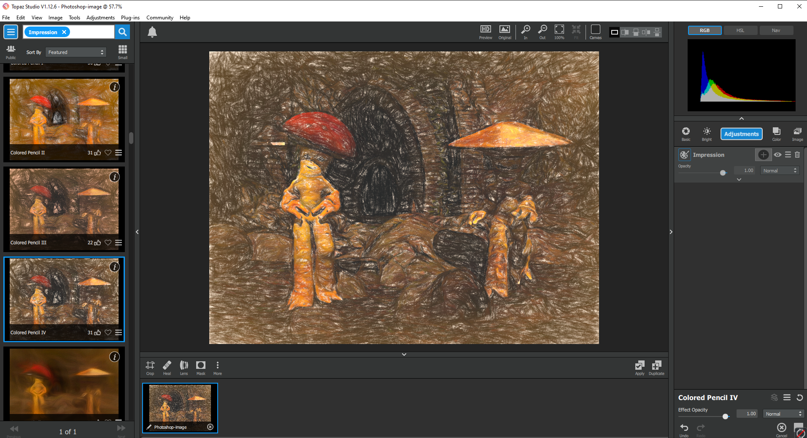Open the Plug-ins menu

pyautogui.click(x=130, y=18)
